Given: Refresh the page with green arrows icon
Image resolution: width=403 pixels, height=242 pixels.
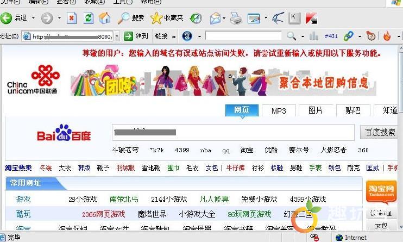Looking at the screenshot, I should (89, 18).
